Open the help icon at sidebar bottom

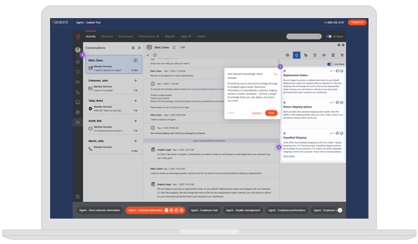pyautogui.click(x=77, y=197)
